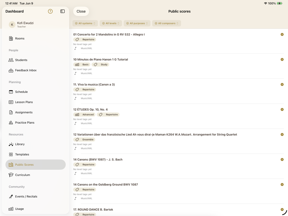Click MusicXML label under 12 ÉTUDES
This screenshot has height=216, width=288.
pyautogui.click(x=86, y=123)
